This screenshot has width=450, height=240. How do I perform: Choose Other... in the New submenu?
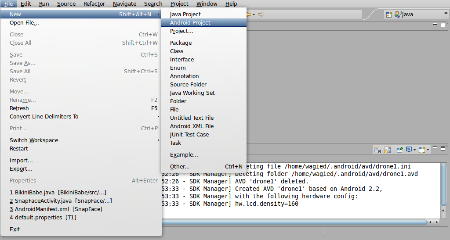point(204,166)
